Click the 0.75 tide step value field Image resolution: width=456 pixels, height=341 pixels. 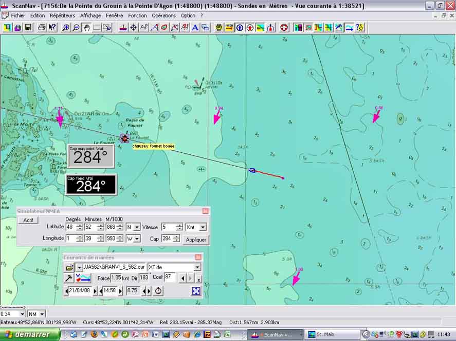point(132,291)
